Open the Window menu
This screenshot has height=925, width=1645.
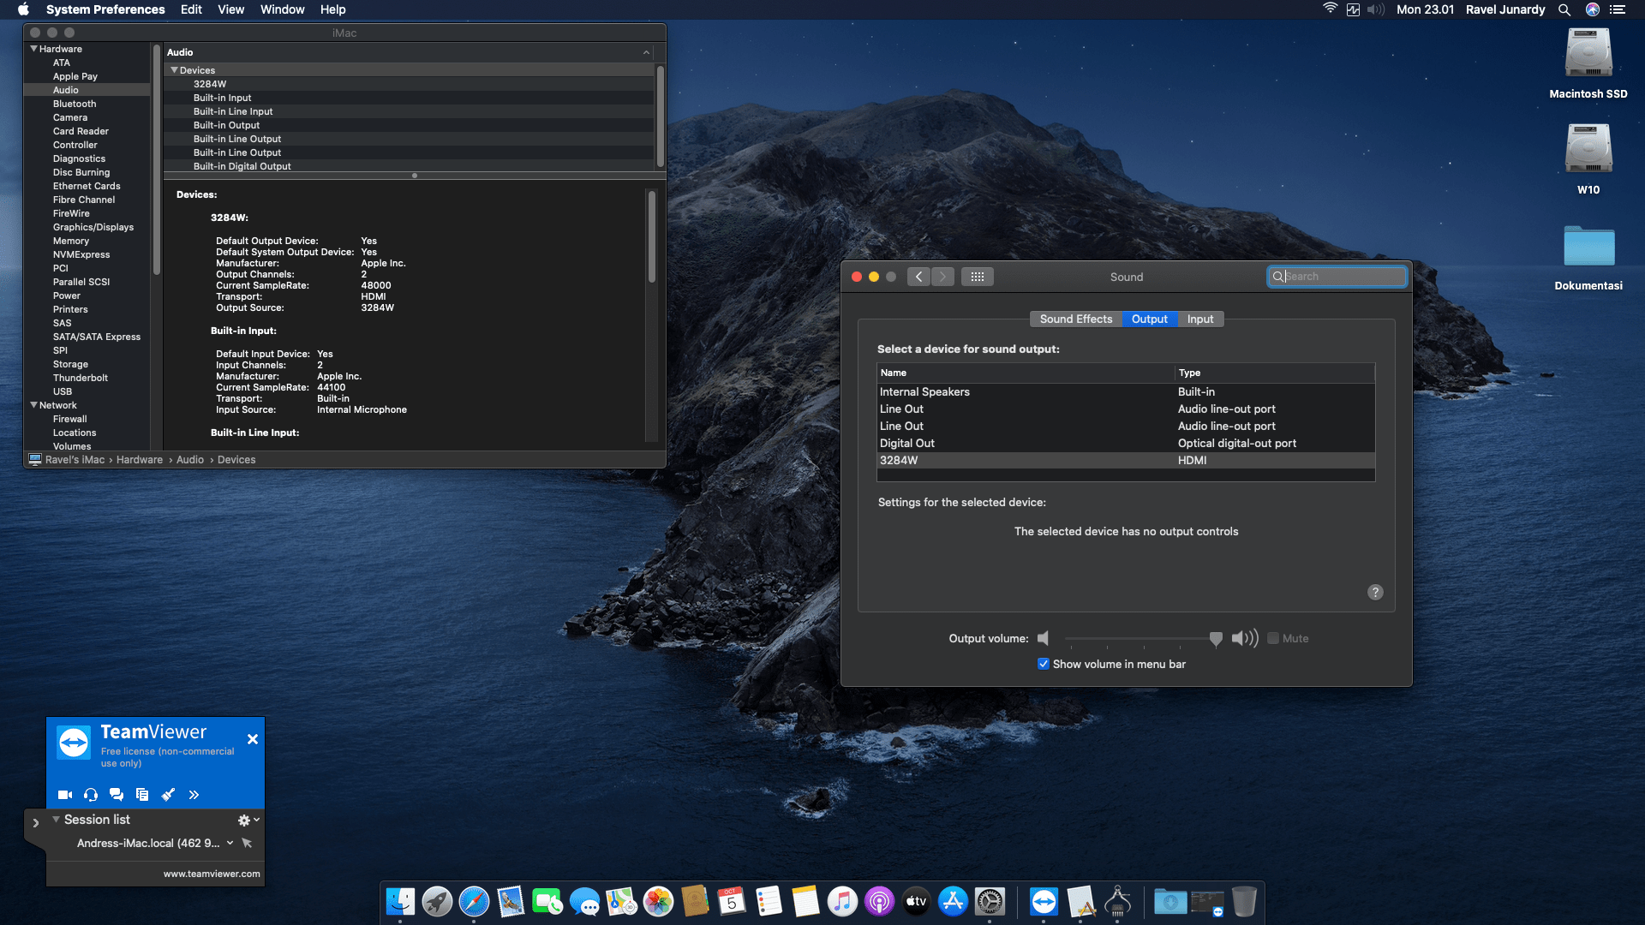tap(283, 9)
